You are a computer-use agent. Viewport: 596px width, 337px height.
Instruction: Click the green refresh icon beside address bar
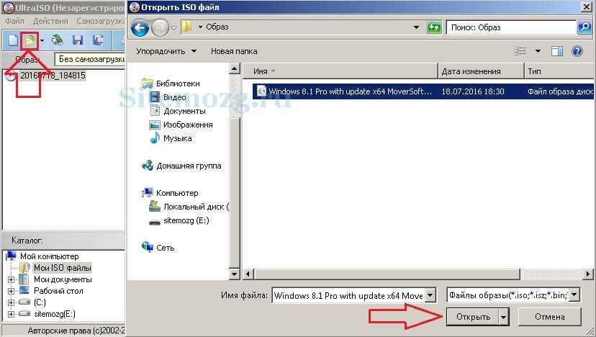(x=434, y=27)
